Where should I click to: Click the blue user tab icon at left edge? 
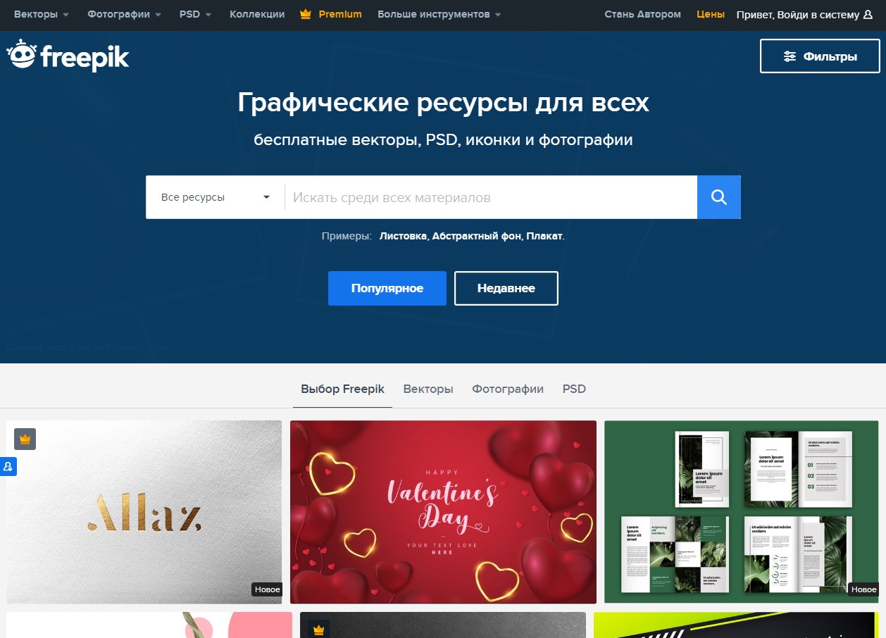[8, 466]
